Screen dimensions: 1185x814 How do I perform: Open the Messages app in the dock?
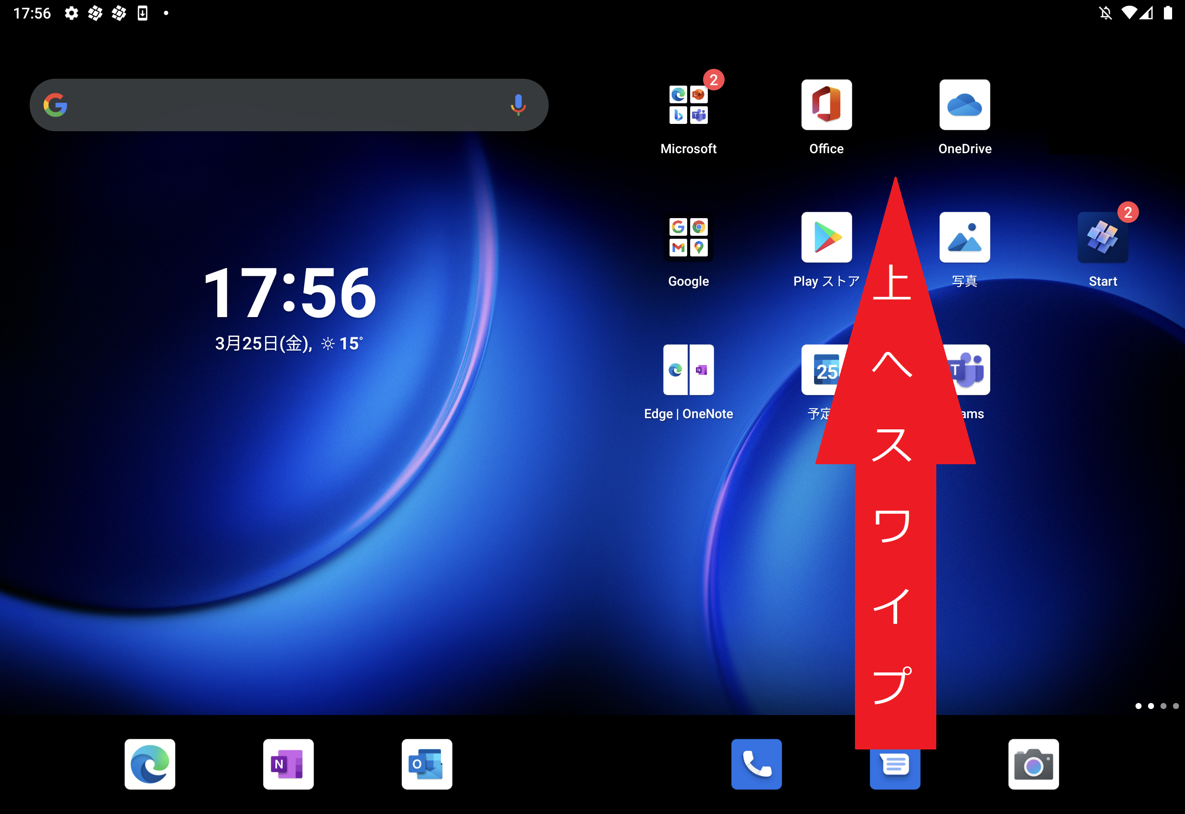point(895,769)
